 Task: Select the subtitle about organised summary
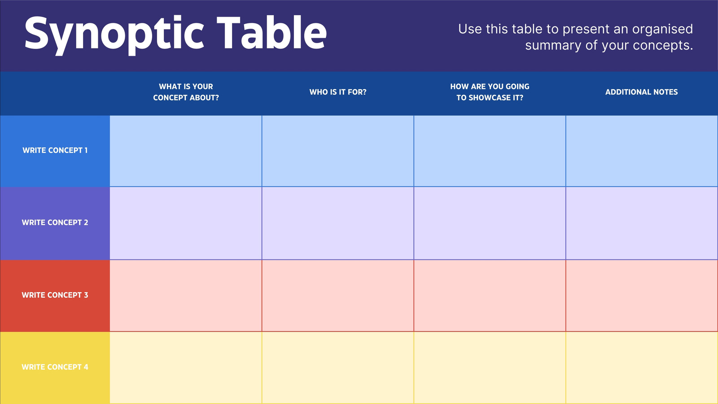point(575,37)
